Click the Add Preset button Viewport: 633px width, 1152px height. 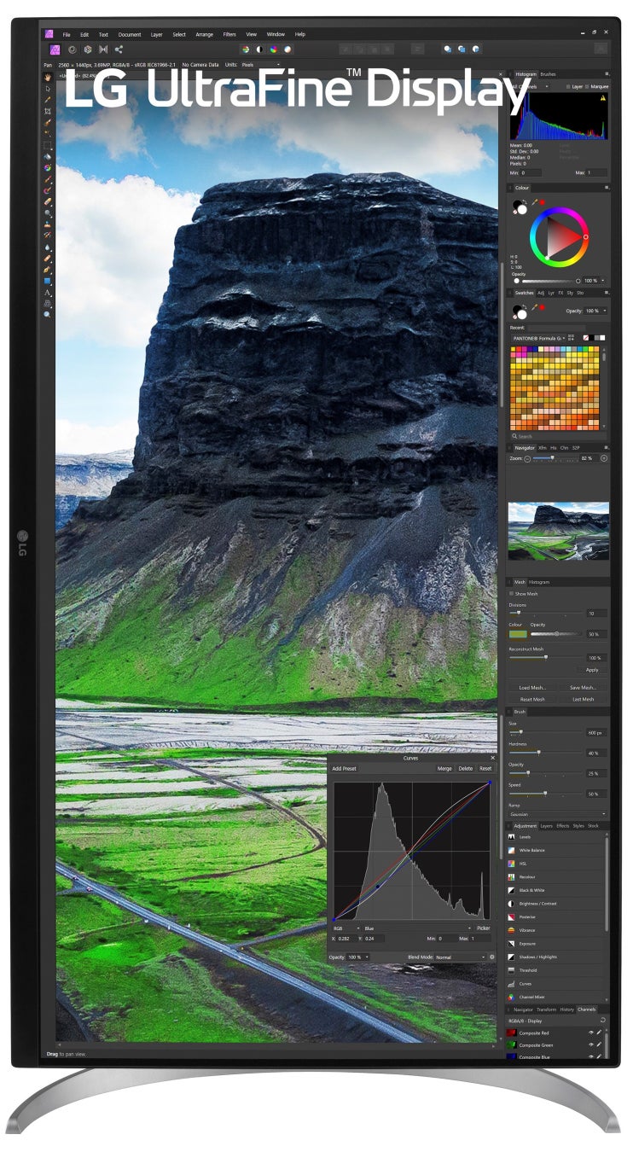point(345,768)
